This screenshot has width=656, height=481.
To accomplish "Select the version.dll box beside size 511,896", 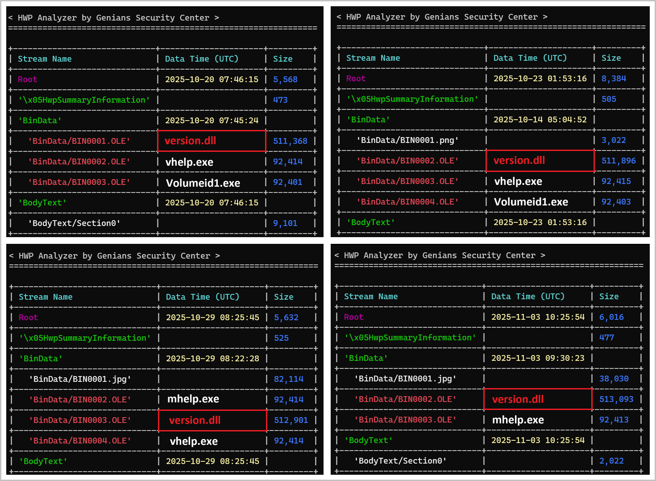I will [x=519, y=160].
